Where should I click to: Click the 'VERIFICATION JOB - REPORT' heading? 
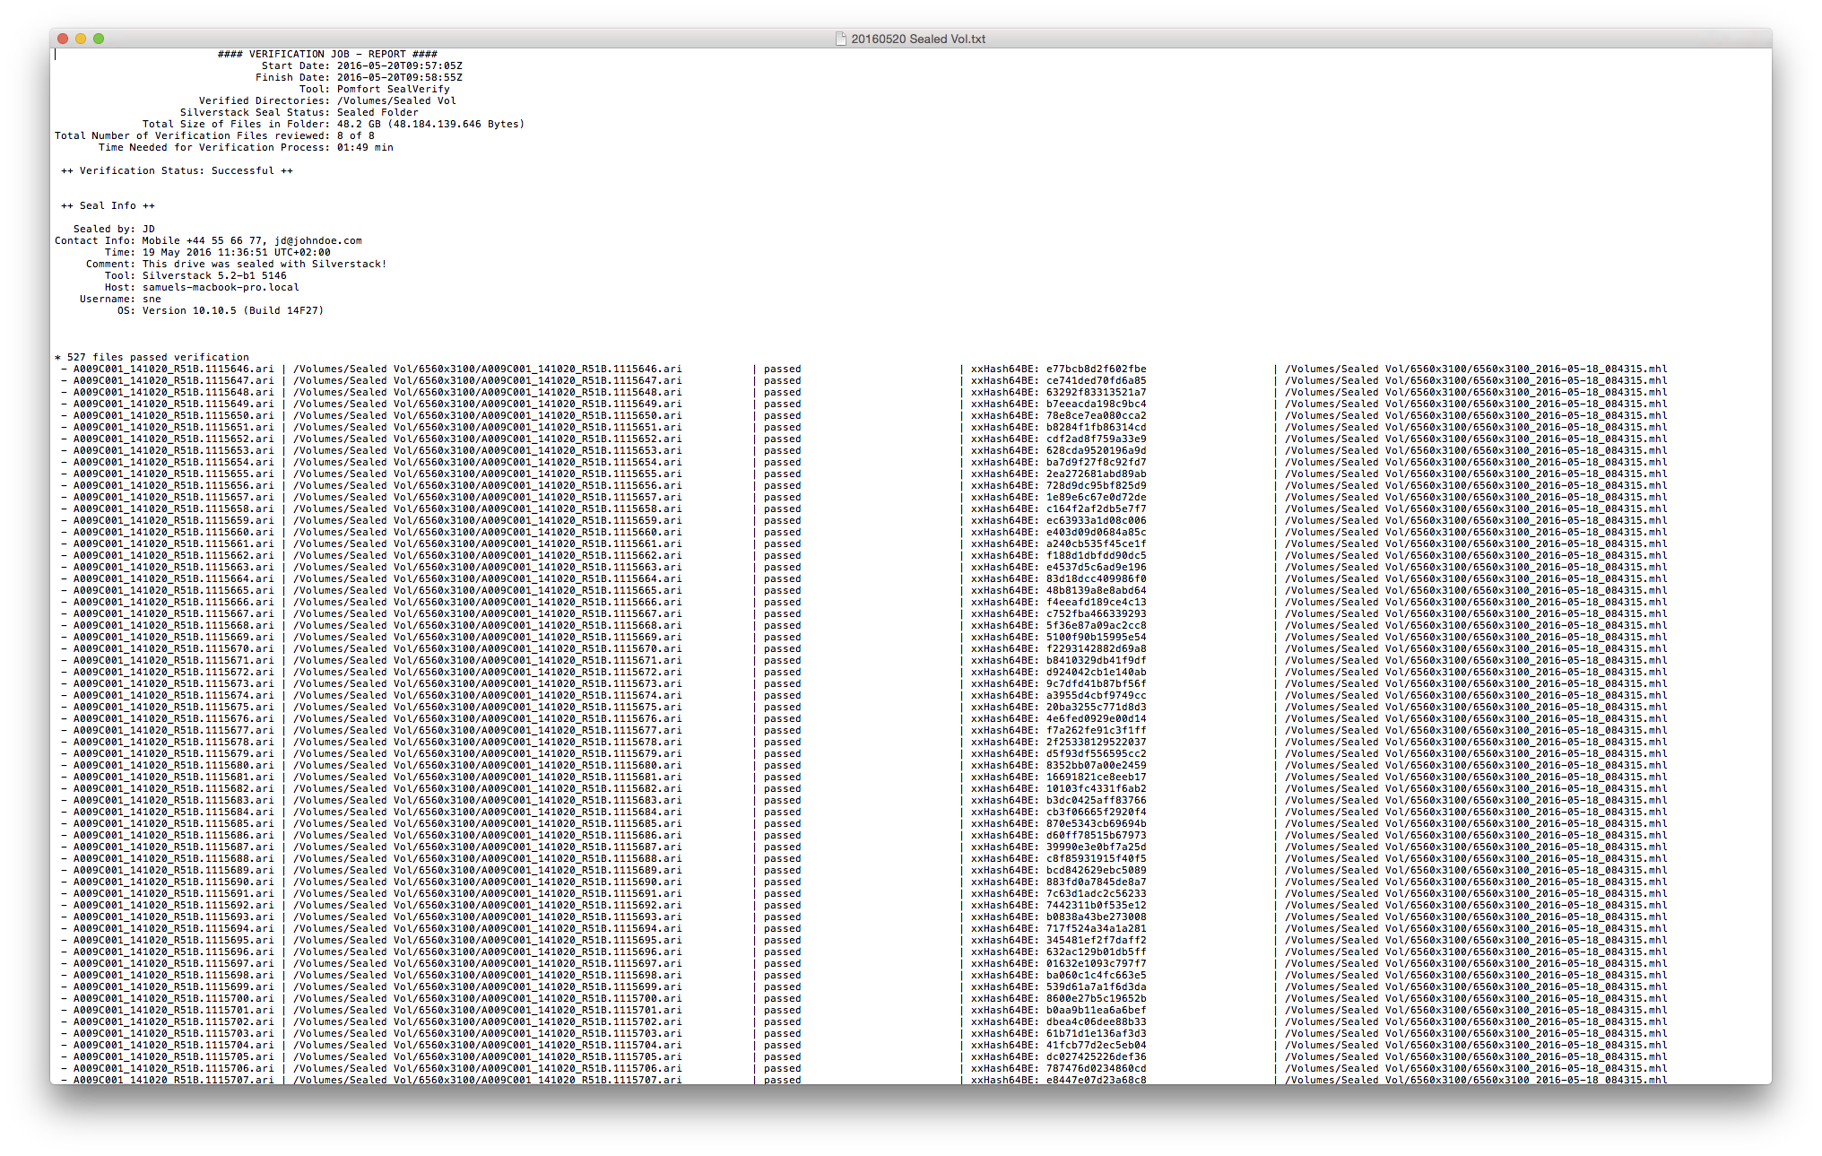(327, 54)
